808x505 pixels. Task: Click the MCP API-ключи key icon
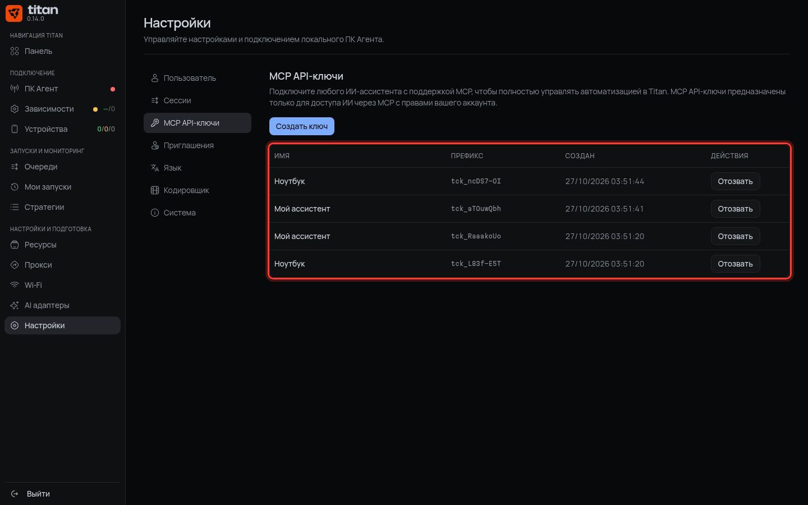(155, 123)
